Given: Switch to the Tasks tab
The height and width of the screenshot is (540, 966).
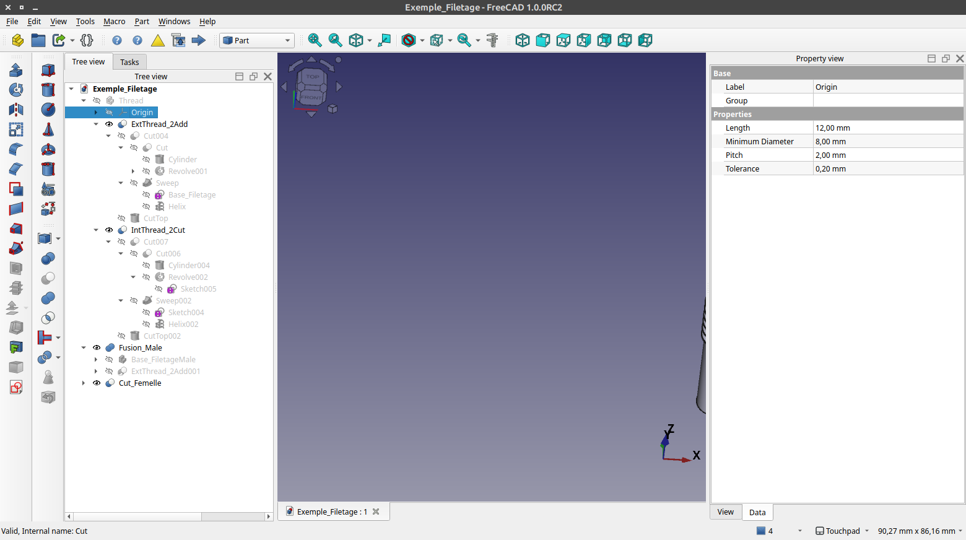Looking at the screenshot, I should click(x=129, y=62).
